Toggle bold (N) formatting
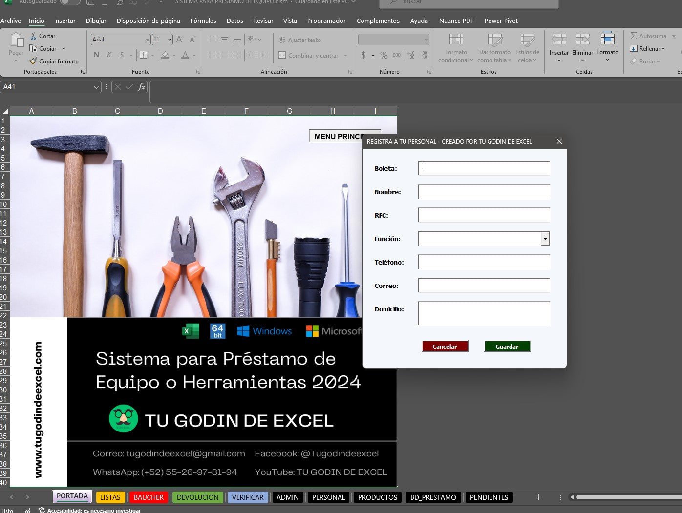The width and height of the screenshot is (682, 513). pos(96,55)
